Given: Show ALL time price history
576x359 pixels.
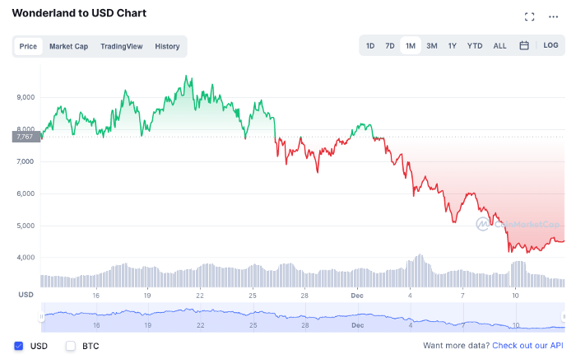Looking at the screenshot, I should 499,46.
